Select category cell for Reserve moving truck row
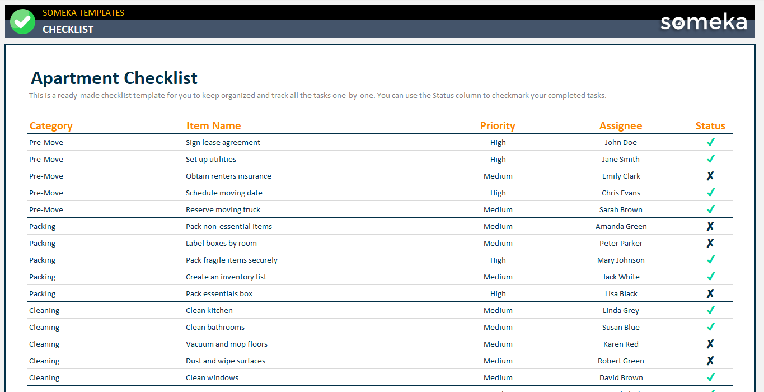Screen dimensions: 764x392 click(x=46, y=209)
